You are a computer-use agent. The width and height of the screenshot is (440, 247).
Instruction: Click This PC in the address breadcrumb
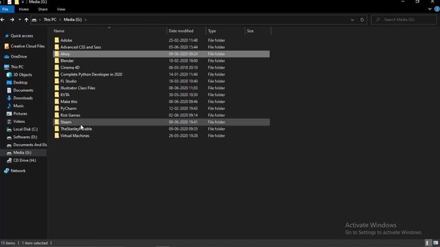point(50,20)
